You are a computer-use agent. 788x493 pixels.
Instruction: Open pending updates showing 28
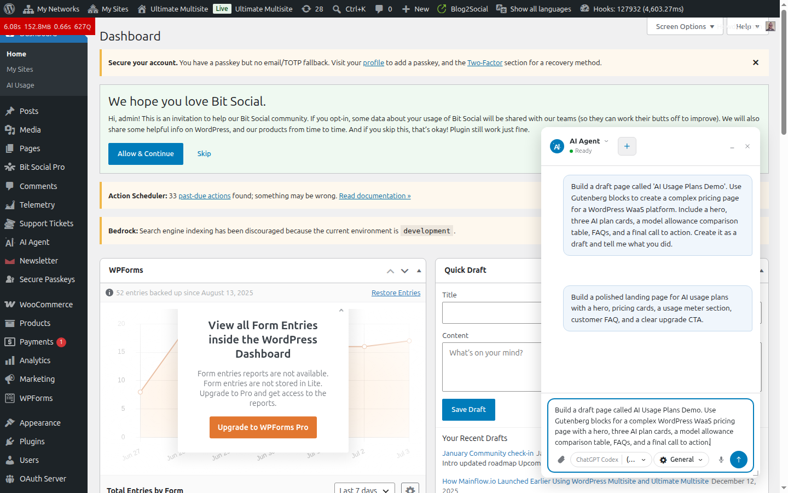pos(312,9)
